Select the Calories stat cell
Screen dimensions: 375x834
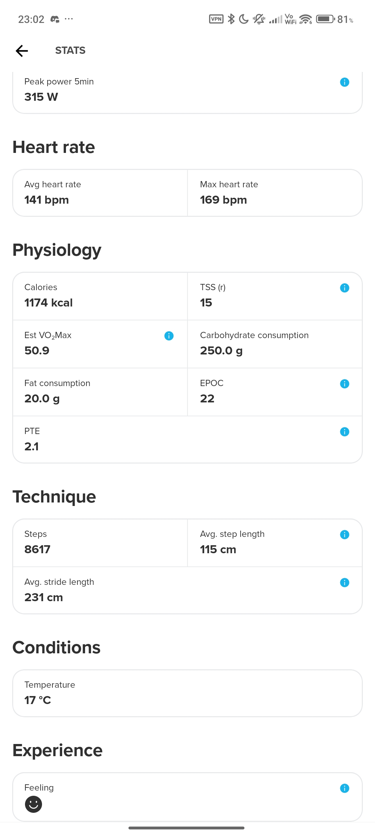point(100,296)
